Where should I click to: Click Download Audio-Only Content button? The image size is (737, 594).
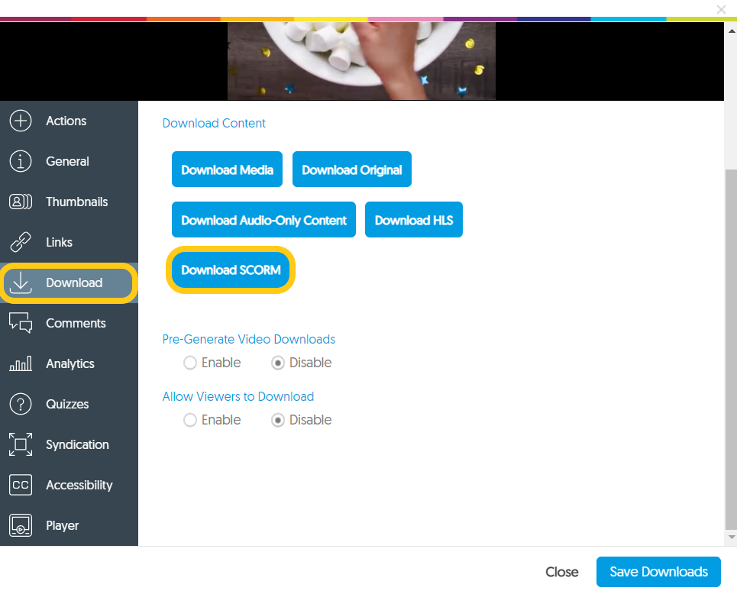click(x=263, y=219)
